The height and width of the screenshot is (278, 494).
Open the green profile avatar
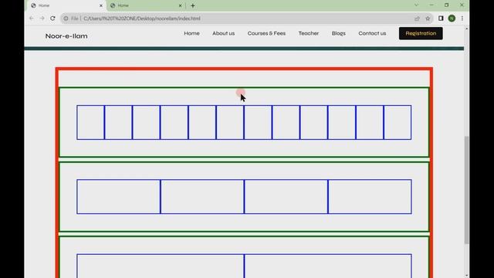coord(452,19)
